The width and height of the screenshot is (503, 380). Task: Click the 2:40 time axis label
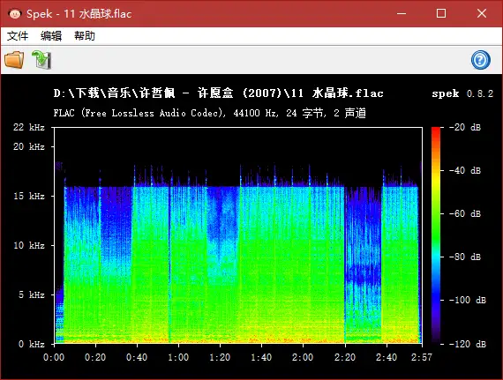coord(387,357)
